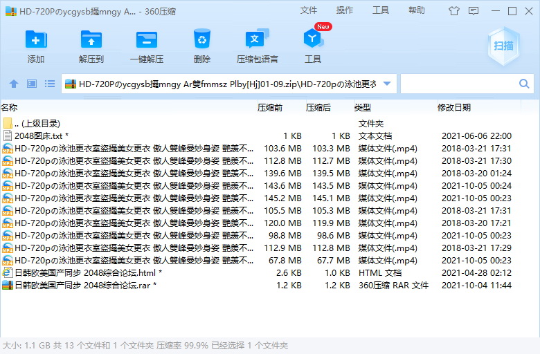Switch to detailed list view mode

pos(50,84)
